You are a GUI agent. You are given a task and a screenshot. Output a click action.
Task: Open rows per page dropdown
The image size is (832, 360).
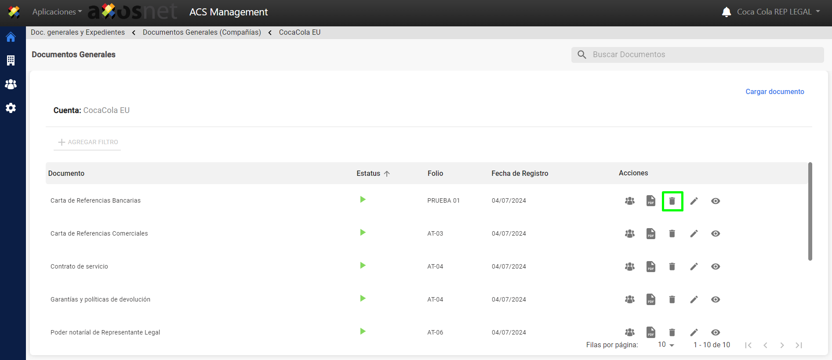pyautogui.click(x=666, y=345)
